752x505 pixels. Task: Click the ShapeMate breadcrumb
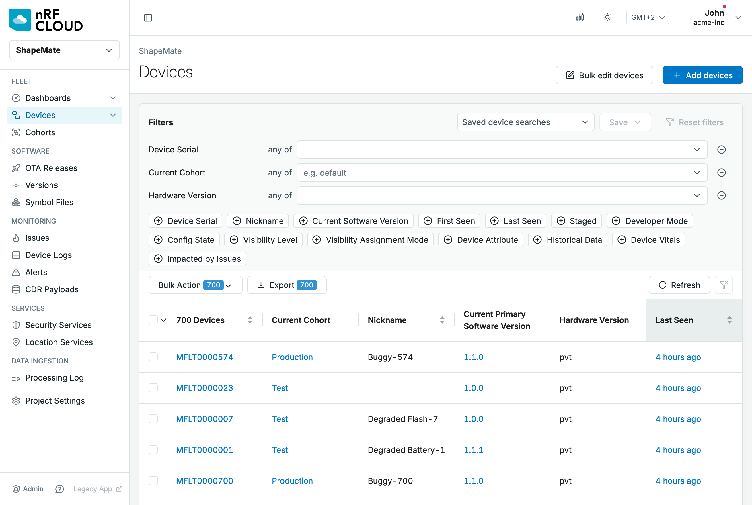coord(160,51)
